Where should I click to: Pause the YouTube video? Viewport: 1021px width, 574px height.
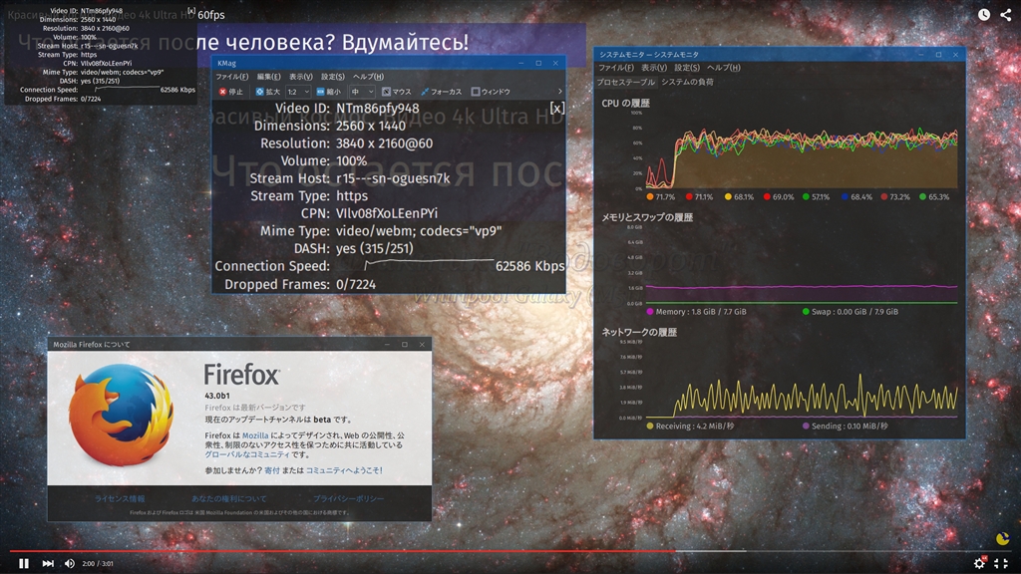click(x=24, y=563)
